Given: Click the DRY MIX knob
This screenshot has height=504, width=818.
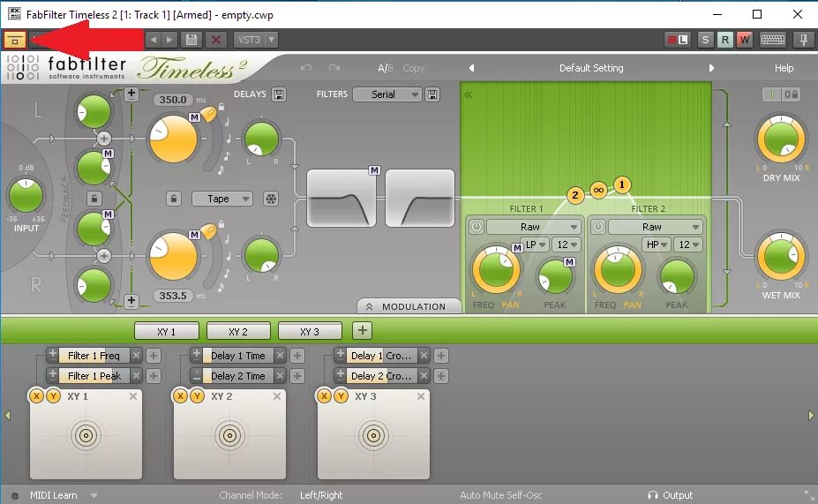Looking at the screenshot, I should [781, 139].
